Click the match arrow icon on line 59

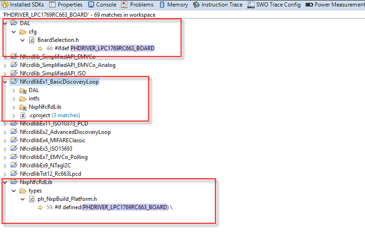click(40, 207)
